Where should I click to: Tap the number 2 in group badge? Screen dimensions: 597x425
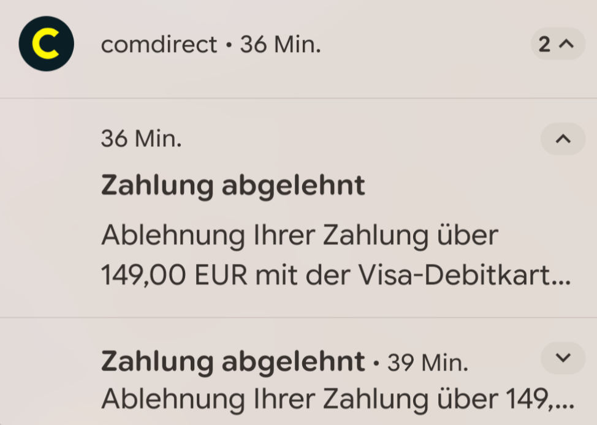[544, 45]
